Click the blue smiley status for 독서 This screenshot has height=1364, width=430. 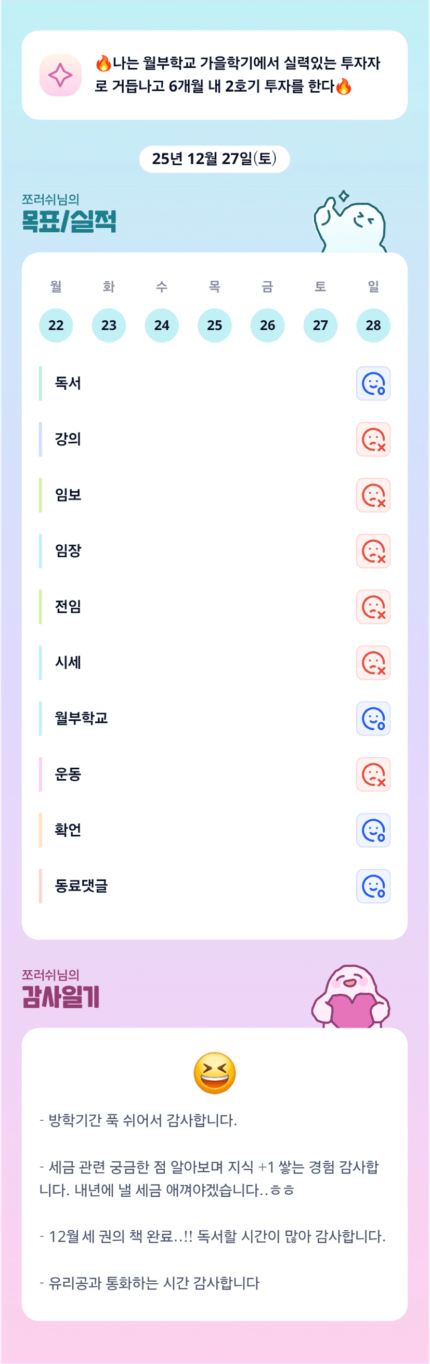click(373, 383)
